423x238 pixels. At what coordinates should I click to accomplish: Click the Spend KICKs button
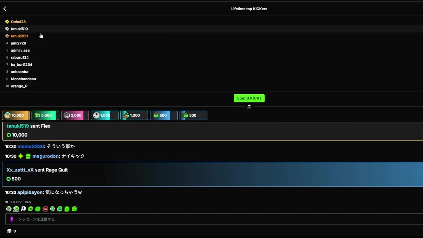(x=249, y=98)
